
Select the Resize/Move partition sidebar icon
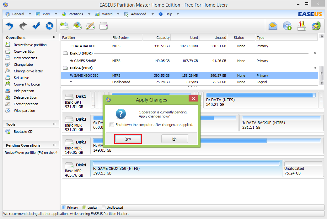tap(8, 45)
